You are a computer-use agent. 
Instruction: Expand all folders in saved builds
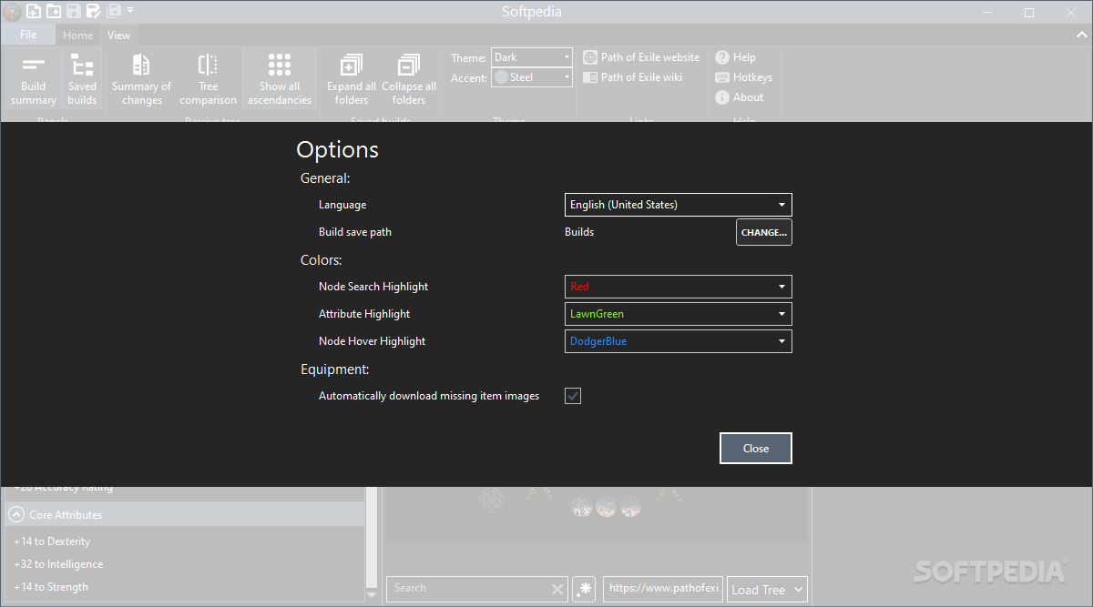(352, 80)
